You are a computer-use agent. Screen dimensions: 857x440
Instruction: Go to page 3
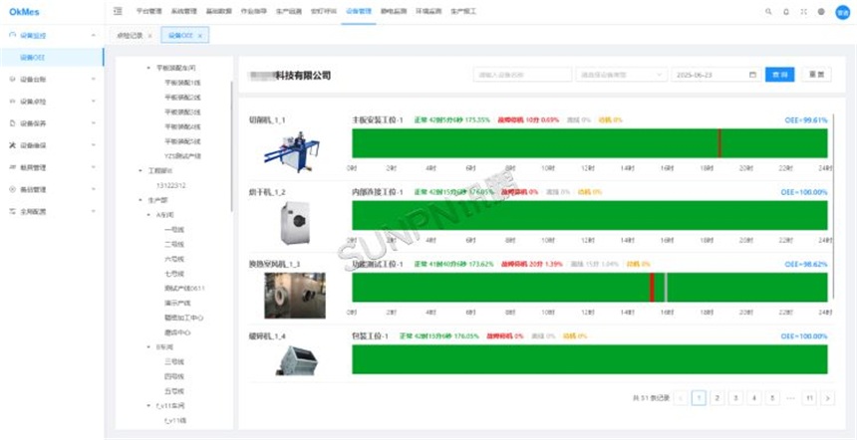(735, 398)
